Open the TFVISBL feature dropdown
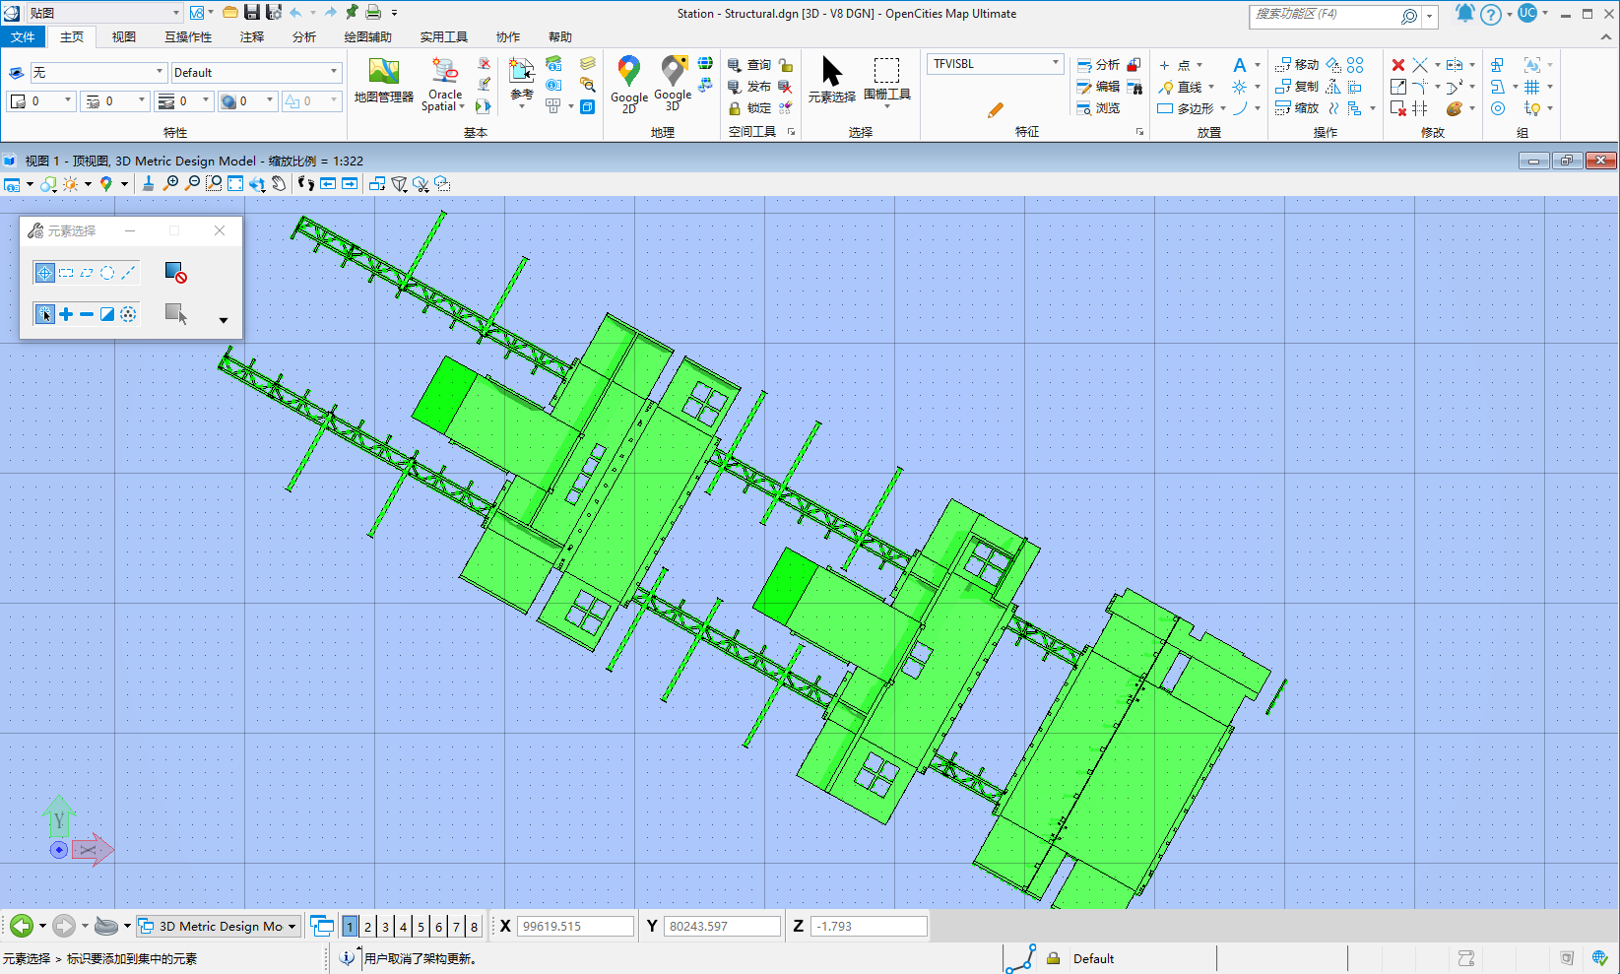Image resolution: width=1620 pixels, height=974 pixels. tap(1055, 64)
